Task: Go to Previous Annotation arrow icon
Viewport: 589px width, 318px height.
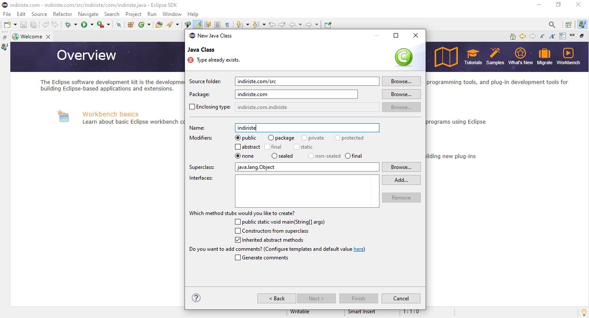Action: pyautogui.click(x=255, y=25)
